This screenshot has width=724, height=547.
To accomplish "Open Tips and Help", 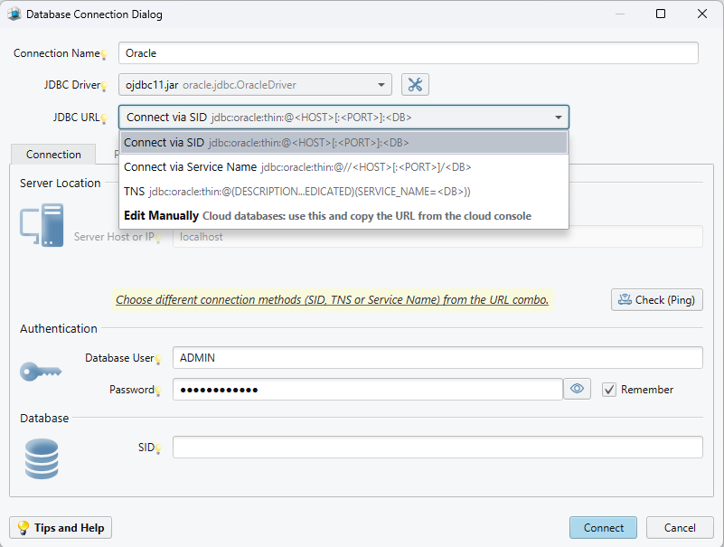I will [x=61, y=528].
